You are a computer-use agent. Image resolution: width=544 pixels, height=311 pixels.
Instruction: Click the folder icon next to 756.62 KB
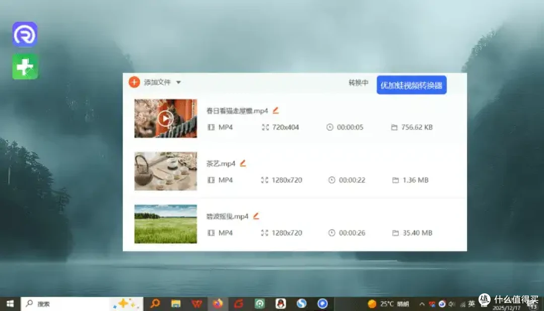click(394, 128)
